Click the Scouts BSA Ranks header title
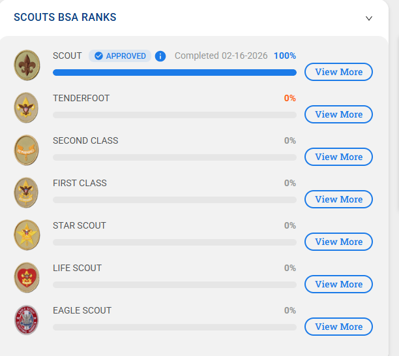The width and height of the screenshot is (399, 356). click(x=65, y=18)
